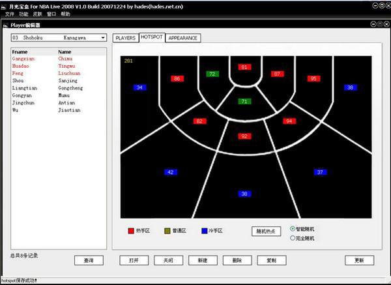Click the red 87 hotspot zone value
The width and height of the screenshot is (391, 285).
pos(278,74)
